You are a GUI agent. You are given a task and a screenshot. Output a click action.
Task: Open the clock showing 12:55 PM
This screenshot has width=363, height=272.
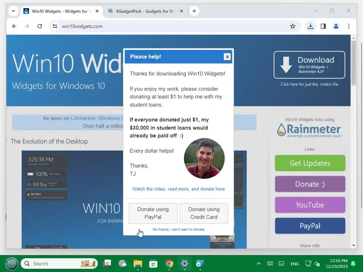pos(337,263)
